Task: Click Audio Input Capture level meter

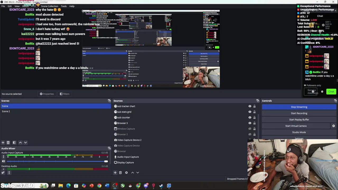Action: point(57,155)
